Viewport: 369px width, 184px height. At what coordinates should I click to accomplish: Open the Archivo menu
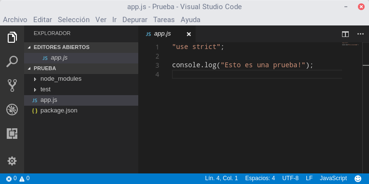(x=15, y=20)
